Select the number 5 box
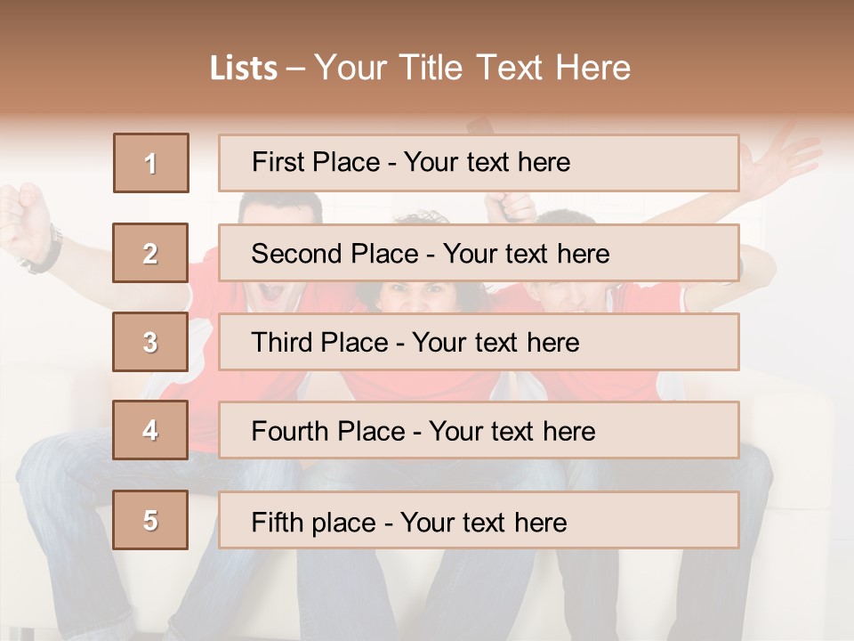 pyautogui.click(x=150, y=519)
